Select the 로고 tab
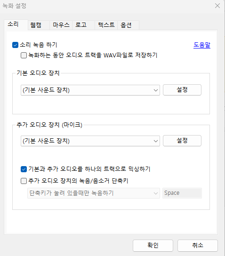225x256 pixels. [83, 25]
